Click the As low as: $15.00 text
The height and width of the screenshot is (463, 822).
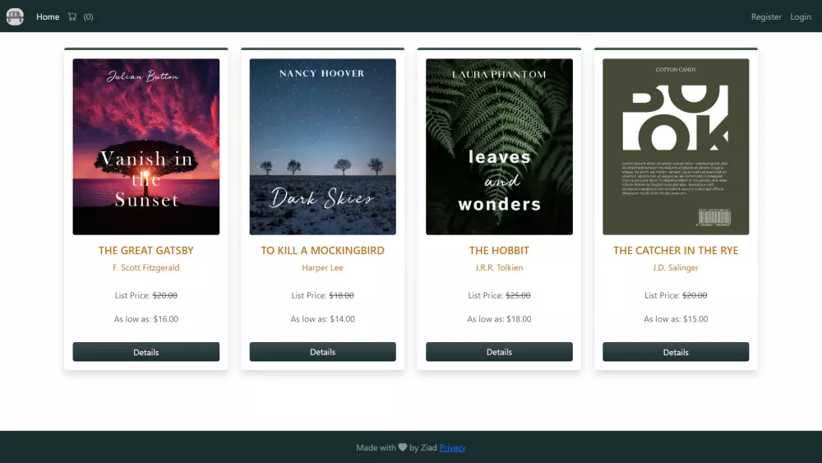(676, 319)
